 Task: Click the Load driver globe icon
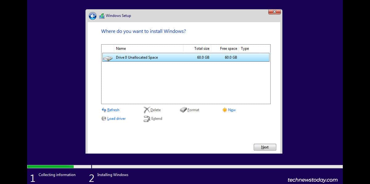click(104, 118)
